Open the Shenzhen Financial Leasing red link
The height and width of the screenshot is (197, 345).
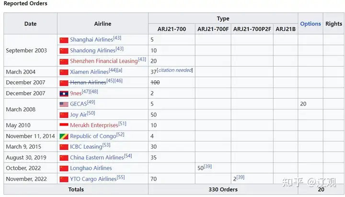[x=104, y=61]
